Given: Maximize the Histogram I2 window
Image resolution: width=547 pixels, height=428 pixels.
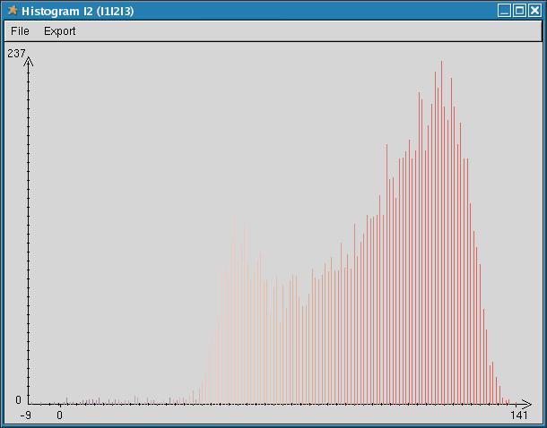Looking at the screenshot, I should pos(519,11).
